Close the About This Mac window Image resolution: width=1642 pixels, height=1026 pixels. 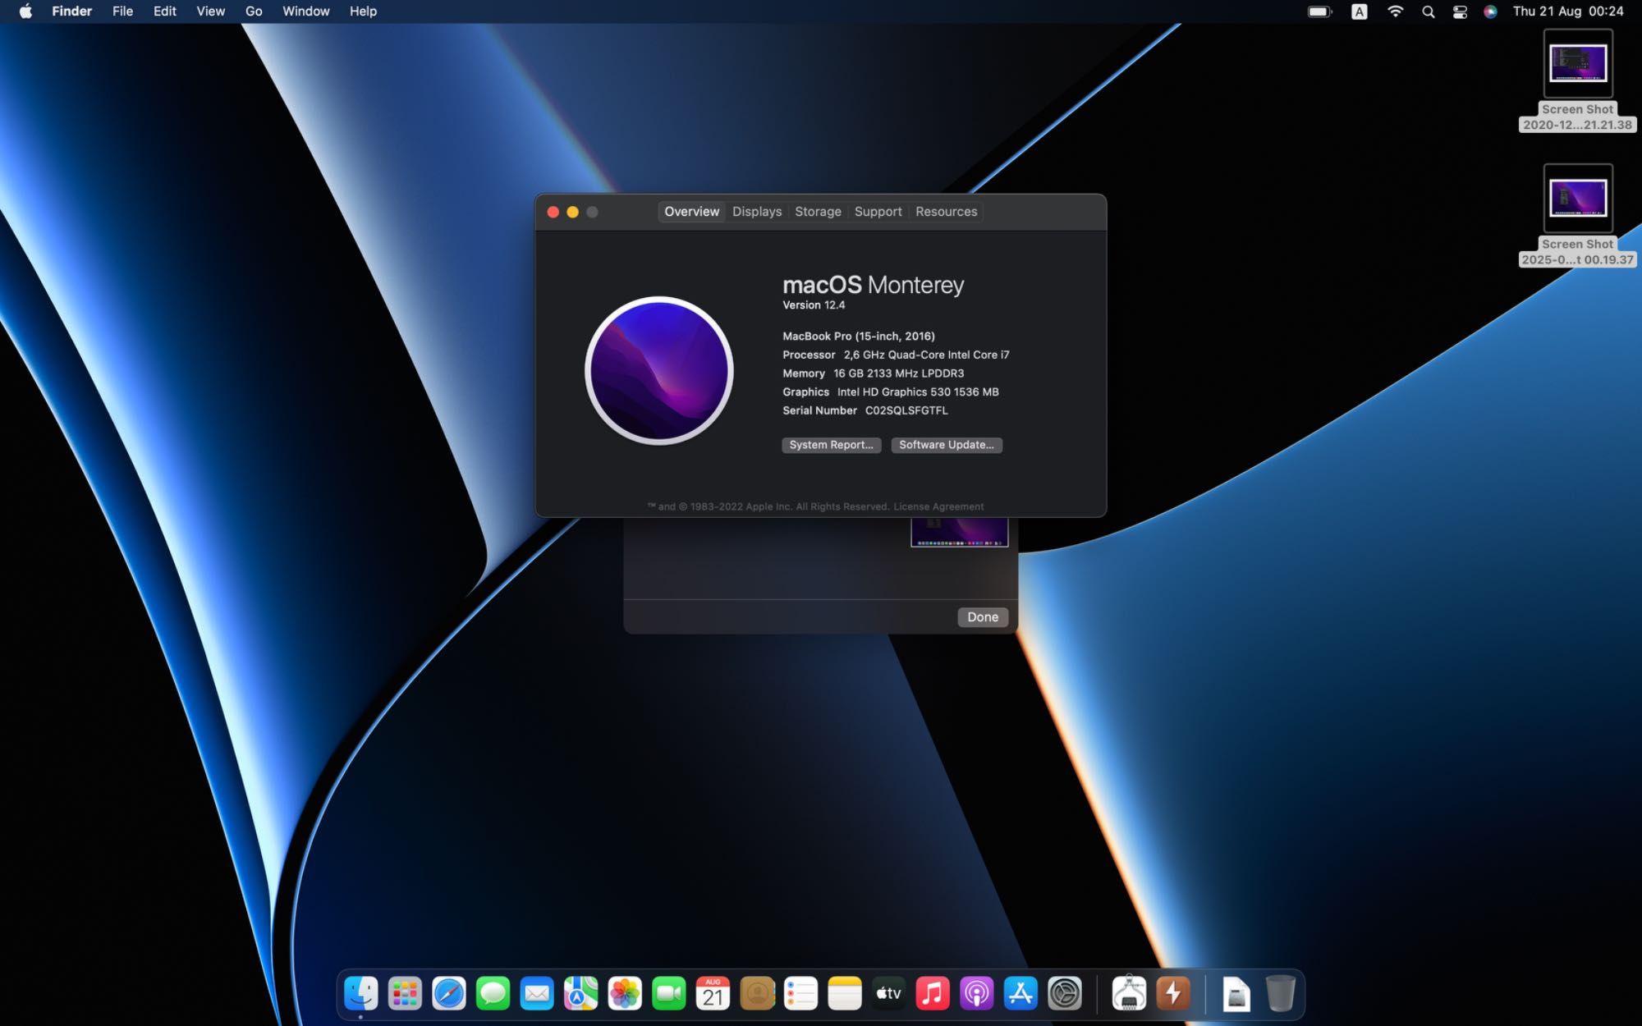tap(553, 212)
